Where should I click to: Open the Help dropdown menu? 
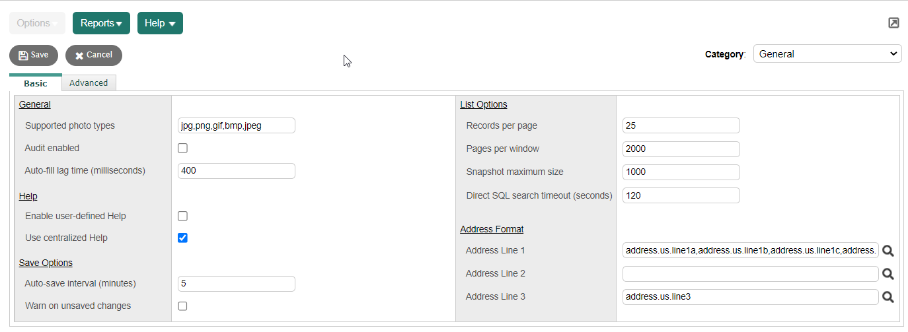pyautogui.click(x=160, y=23)
